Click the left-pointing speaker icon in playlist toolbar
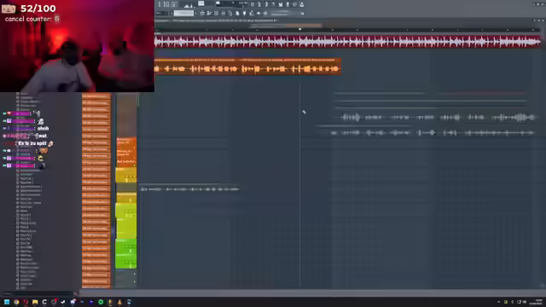Screen dimensions: 546x307 [258, 14]
